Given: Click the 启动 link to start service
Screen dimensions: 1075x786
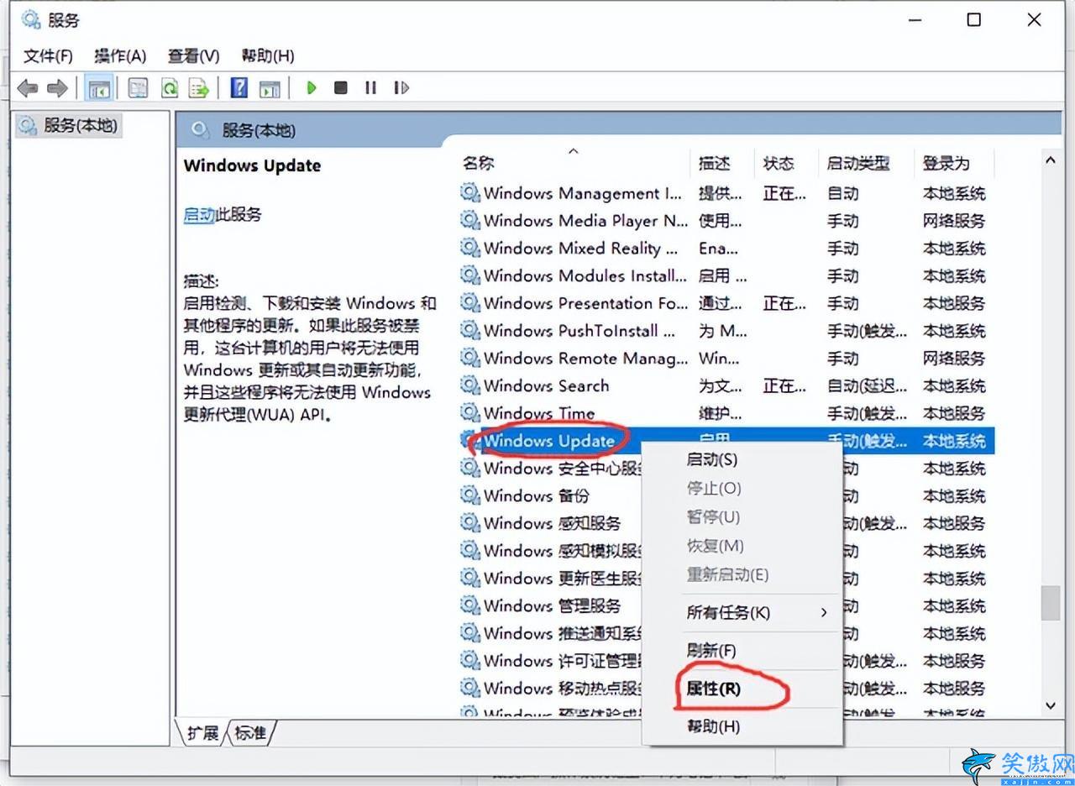Looking at the screenshot, I should click(199, 215).
